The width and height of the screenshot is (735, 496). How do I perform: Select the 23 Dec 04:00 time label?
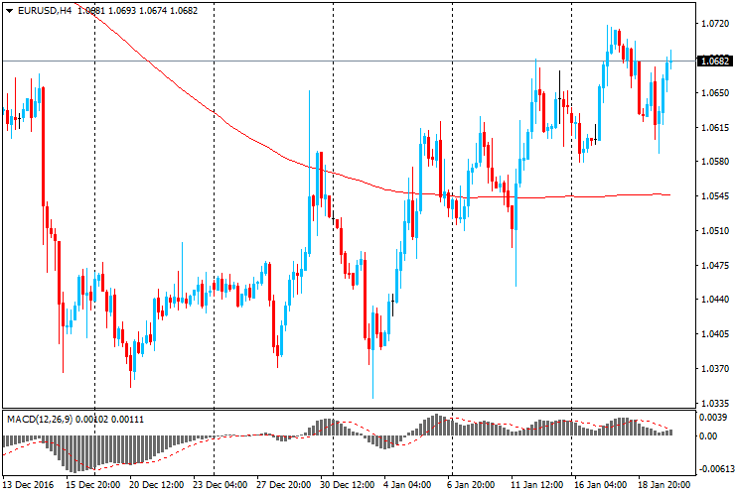click(220, 485)
